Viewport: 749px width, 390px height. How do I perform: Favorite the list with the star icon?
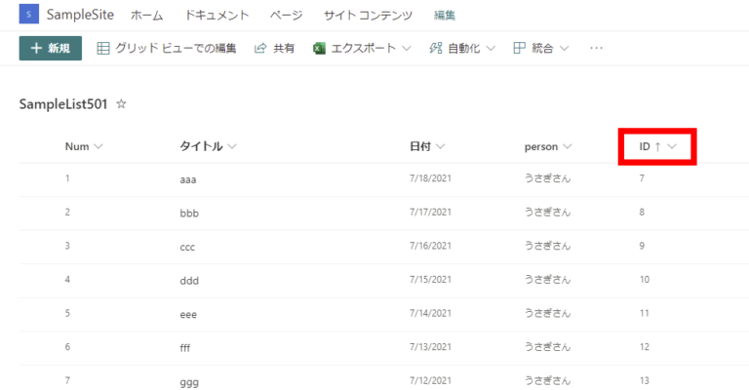click(121, 103)
